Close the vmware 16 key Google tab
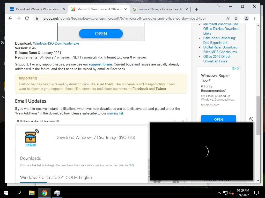 tap(186, 10)
